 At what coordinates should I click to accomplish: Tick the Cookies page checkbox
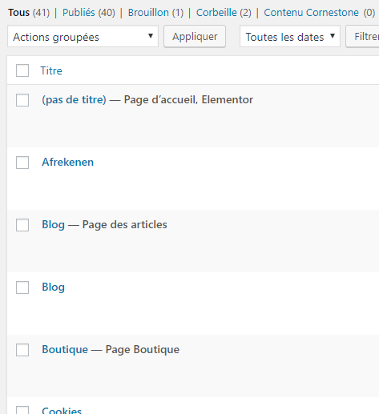[x=22, y=410]
